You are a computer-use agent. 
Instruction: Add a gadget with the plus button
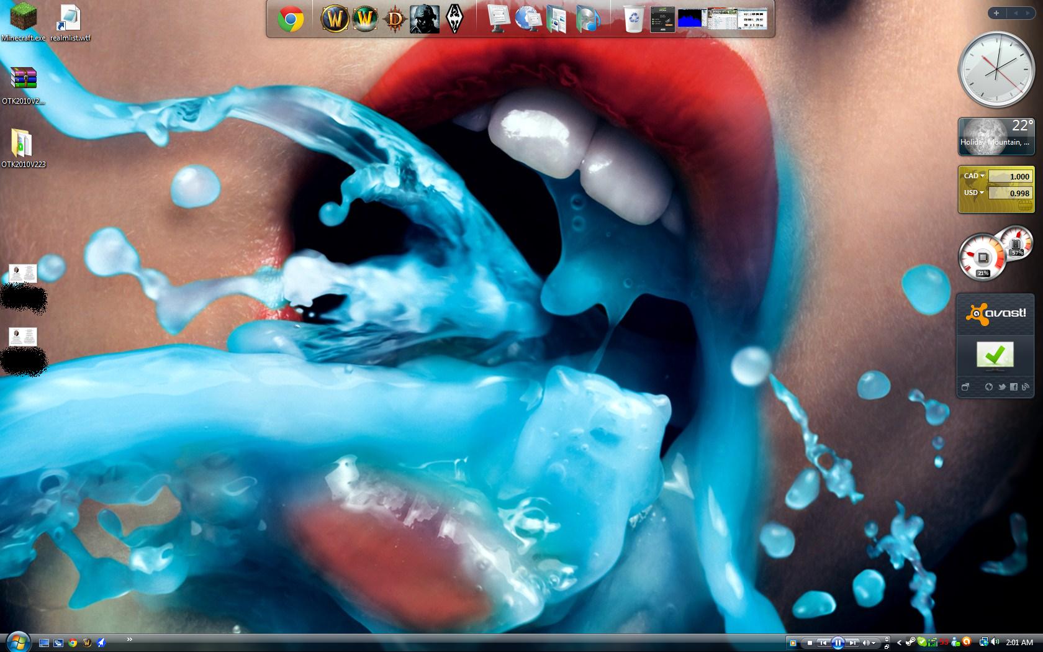pyautogui.click(x=996, y=12)
